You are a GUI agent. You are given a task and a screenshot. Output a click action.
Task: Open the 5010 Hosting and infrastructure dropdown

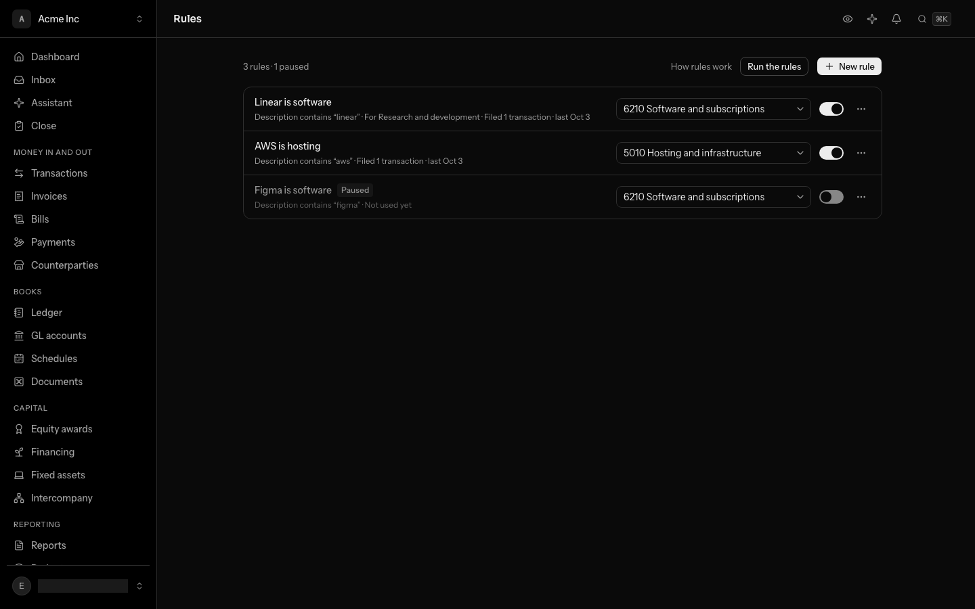tap(714, 153)
